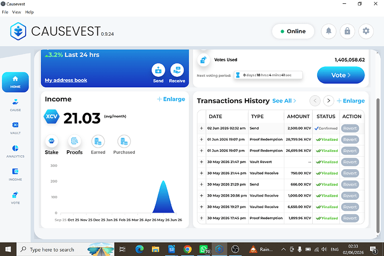Viewport: 384px width, 256px height.
Task: Click the XCV coin icon under Income
Action: pyautogui.click(x=51, y=117)
